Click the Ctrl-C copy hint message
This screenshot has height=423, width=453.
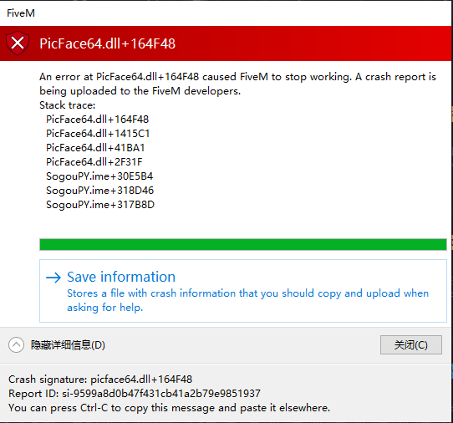[169, 408]
